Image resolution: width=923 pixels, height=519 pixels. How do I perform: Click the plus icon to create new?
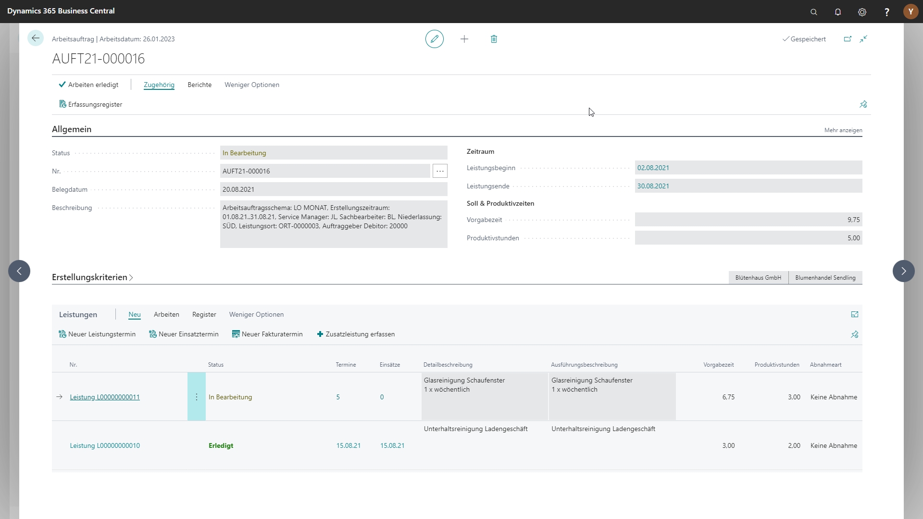click(464, 39)
